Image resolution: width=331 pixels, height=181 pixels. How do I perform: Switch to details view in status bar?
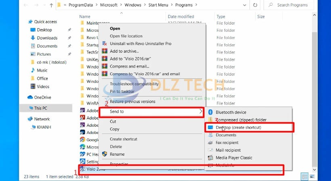306,177
